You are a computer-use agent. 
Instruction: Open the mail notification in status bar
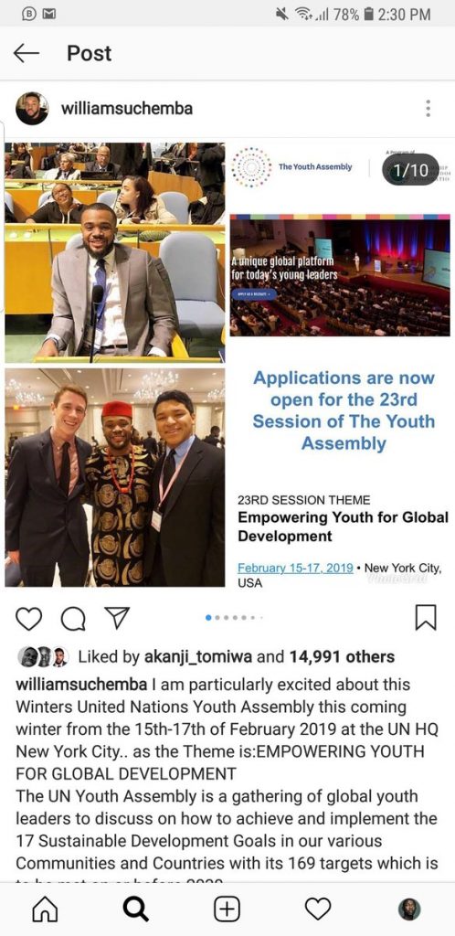49,13
